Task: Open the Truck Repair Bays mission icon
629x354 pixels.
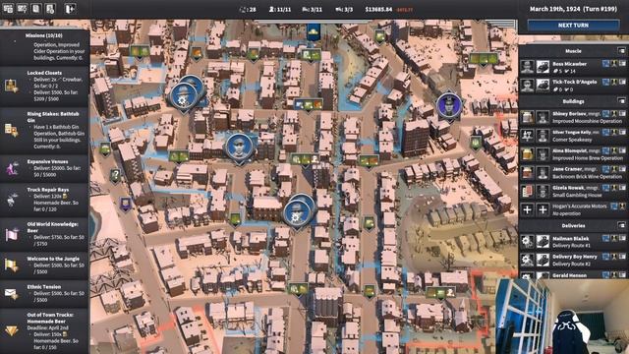Action: (x=11, y=200)
